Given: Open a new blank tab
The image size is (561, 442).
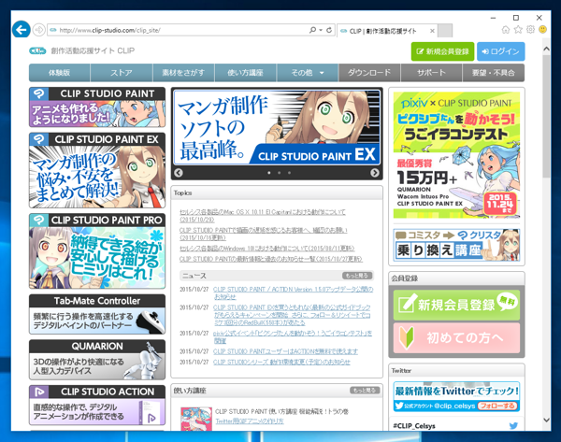Looking at the screenshot, I should click(x=445, y=31).
